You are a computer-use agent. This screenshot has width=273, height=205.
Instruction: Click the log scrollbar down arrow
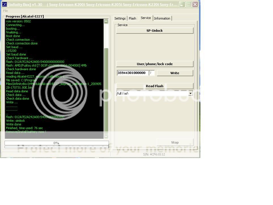(106, 136)
